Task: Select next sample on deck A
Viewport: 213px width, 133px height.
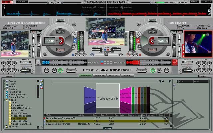Action: pyautogui.click(x=33, y=71)
